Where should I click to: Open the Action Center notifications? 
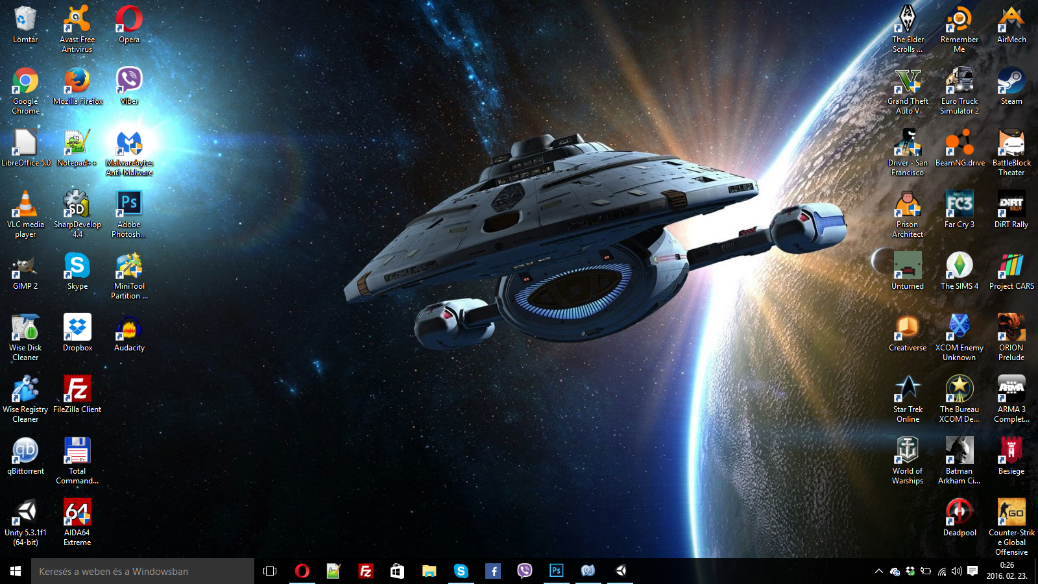(x=972, y=571)
